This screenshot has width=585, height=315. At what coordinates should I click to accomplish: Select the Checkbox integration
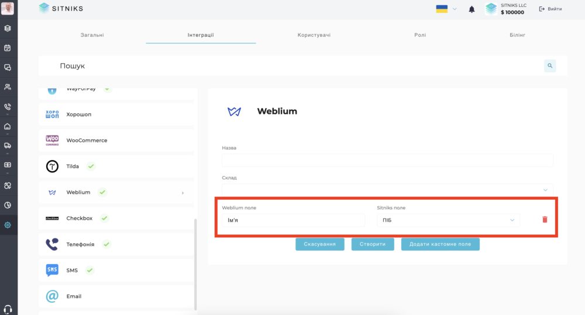[116, 218]
